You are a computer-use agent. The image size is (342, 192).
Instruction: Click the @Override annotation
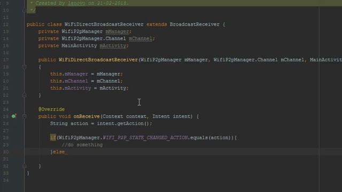click(x=51, y=109)
